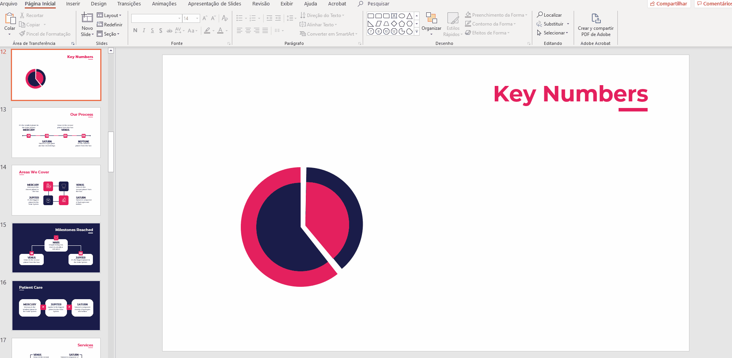Decrease the list indent level
The image size is (732, 358).
pos(269,18)
